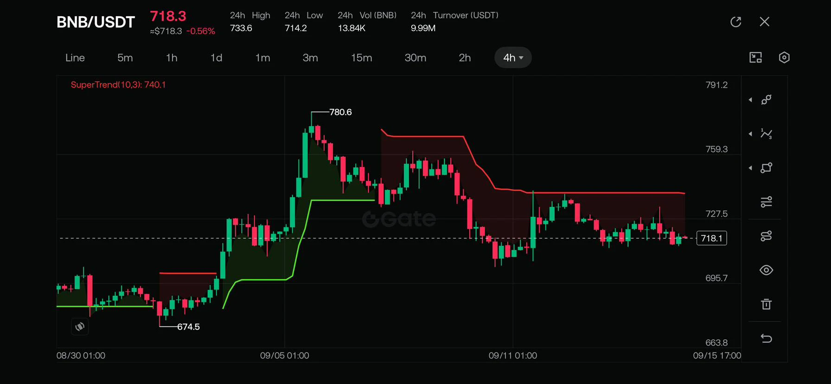This screenshot has width=831, height=384.
Task: Undo the last drawing action
Action: tap(767, 339)
